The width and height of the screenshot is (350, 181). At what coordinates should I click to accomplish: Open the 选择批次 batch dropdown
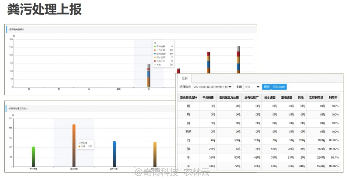point(213,87)
